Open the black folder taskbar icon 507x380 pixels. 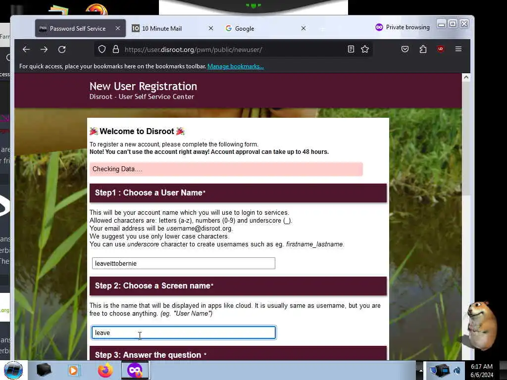pyautogui.click(x=44, y=370)
